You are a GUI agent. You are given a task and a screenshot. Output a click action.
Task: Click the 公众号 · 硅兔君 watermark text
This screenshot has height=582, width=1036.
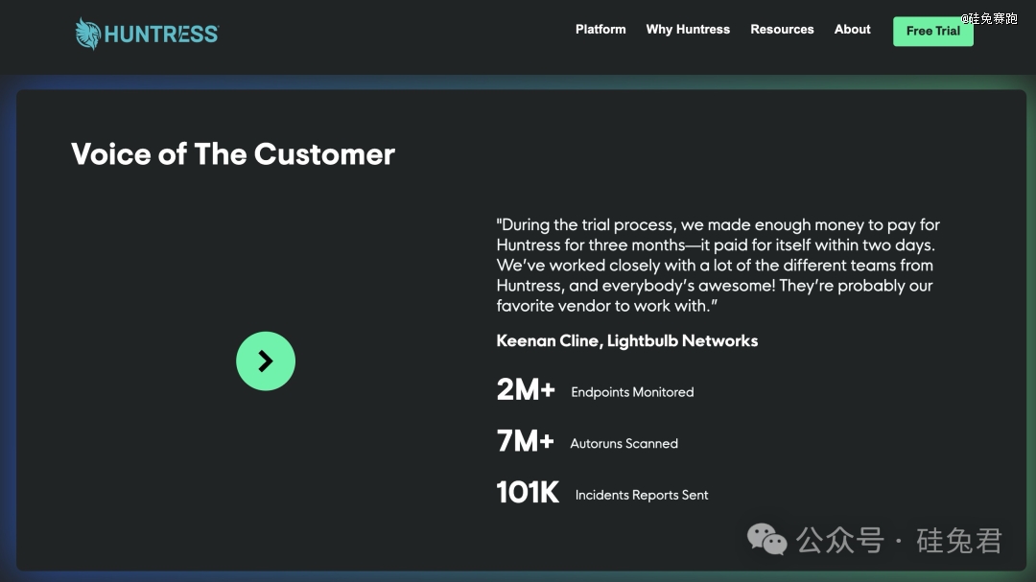[900, 541]
